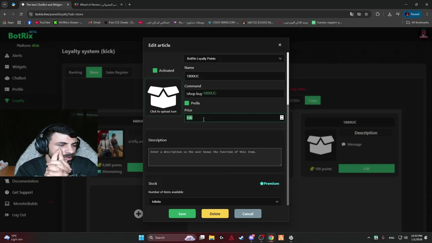Click the browser address bar URL
432x243 pixels.
tap(59, 14)
